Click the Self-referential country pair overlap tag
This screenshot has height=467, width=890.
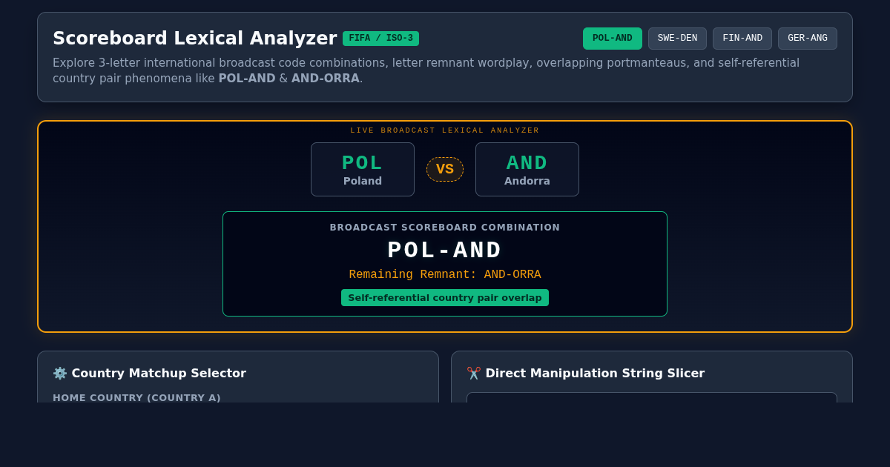(445, 297)
